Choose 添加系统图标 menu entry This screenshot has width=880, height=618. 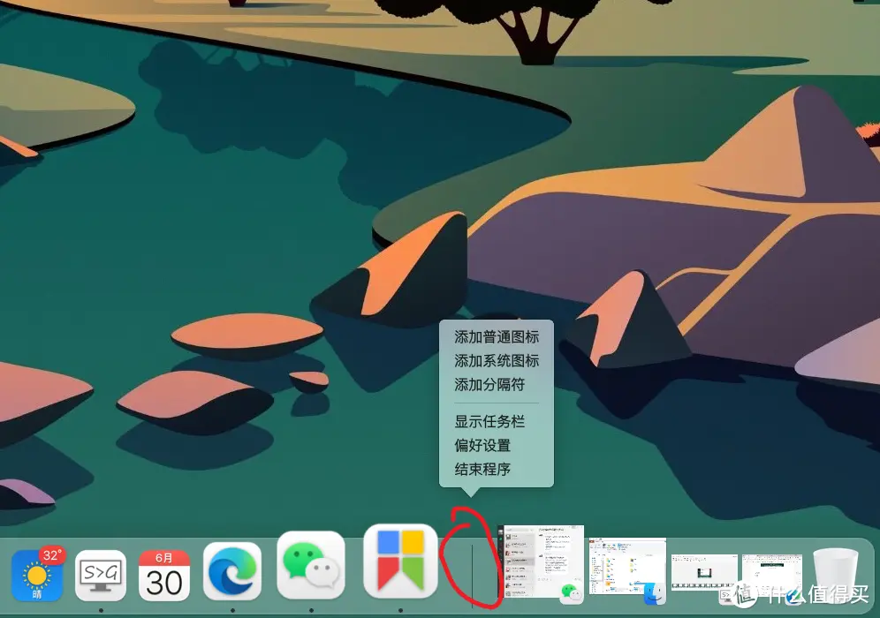(x=497, y=360)
